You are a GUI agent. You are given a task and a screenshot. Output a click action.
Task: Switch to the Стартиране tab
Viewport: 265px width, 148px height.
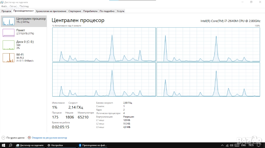(75, 11)
